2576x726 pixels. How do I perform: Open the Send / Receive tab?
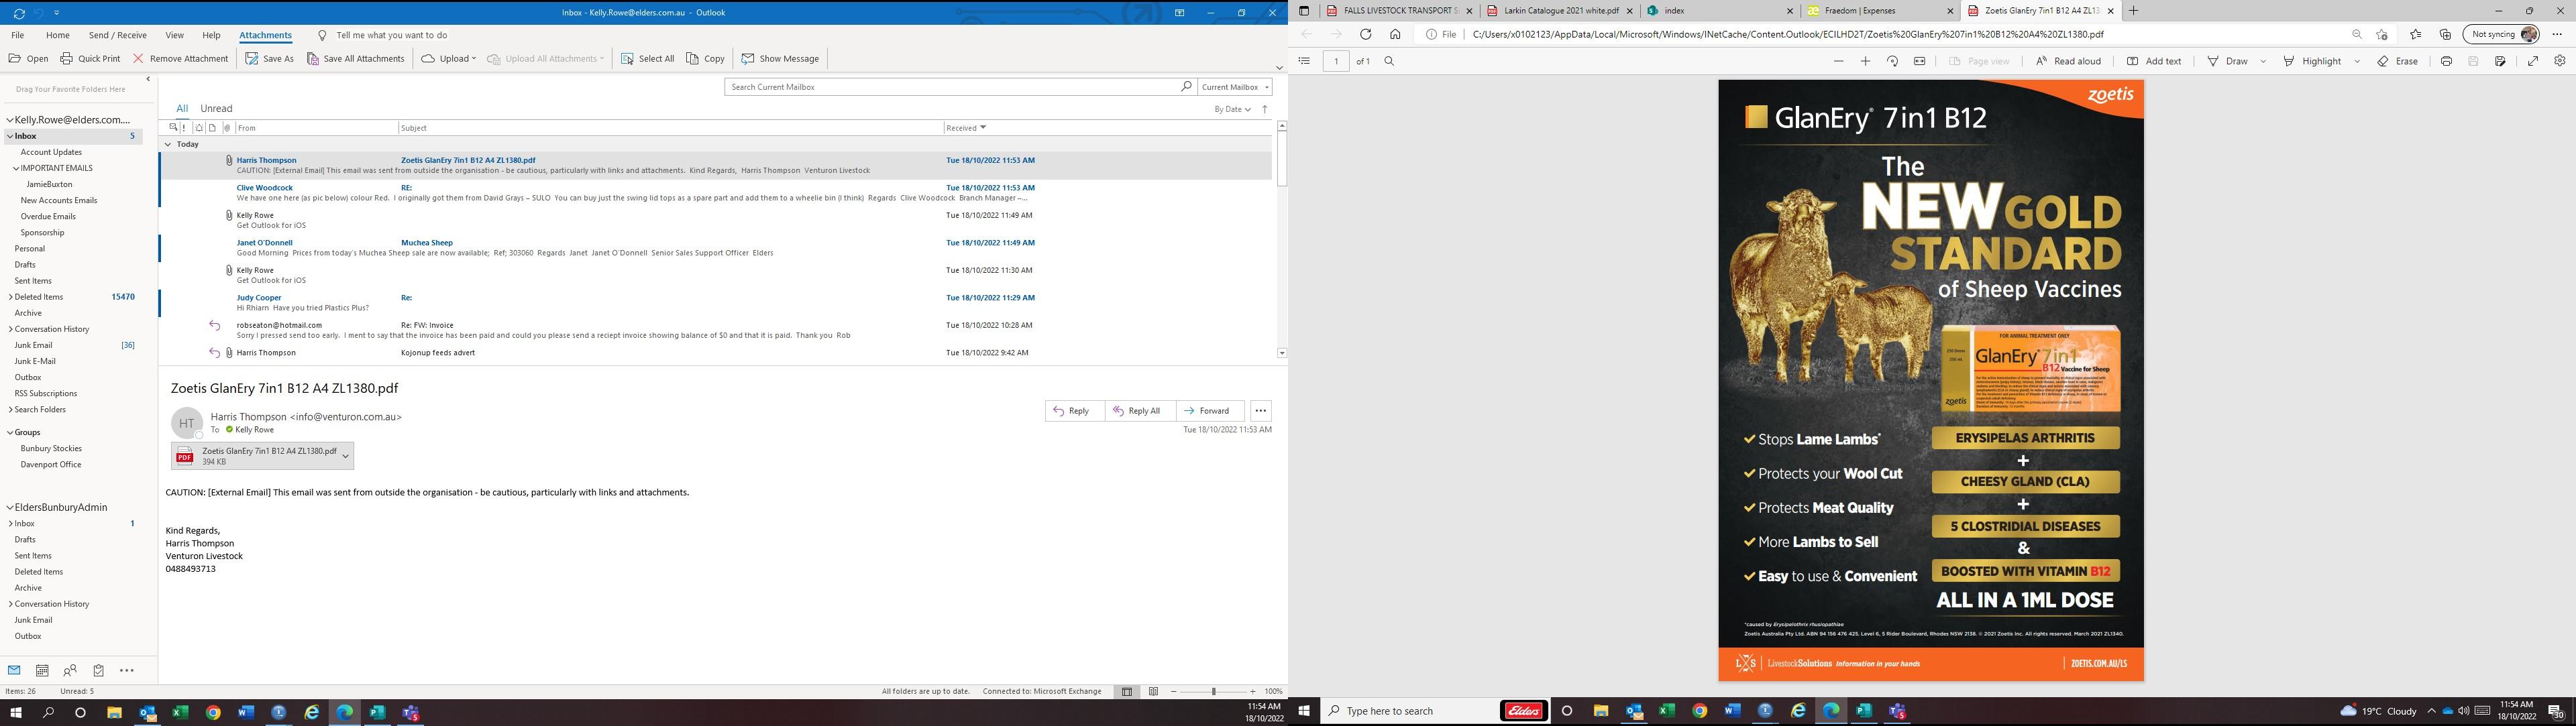118,35
